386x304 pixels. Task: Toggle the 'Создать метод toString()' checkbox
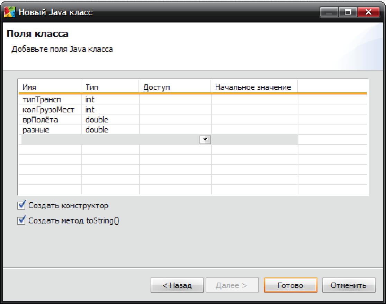click(21, 220)
